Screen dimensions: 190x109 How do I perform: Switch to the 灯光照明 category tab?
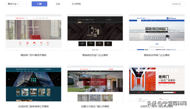pyautogui.click(x=76, y=4)
